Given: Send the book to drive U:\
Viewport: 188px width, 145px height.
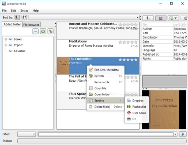Looking at the screenshot, I should [x=137, y=119].
